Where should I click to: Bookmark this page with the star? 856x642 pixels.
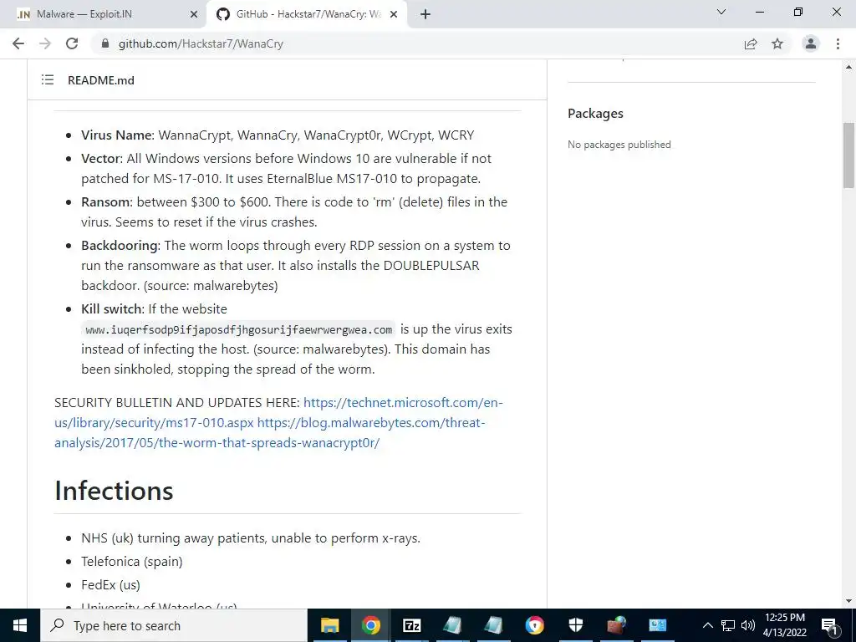[x=777, y=43]
